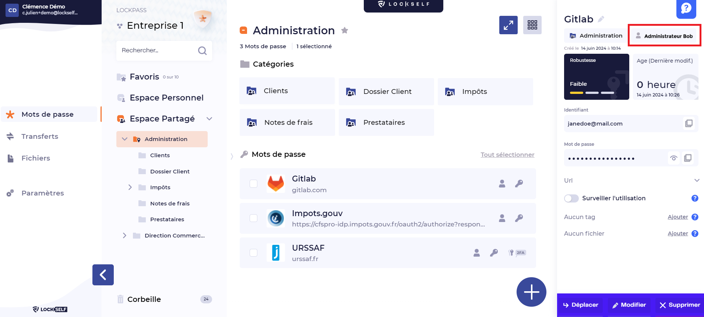
Task: Copy the hidden password field value
Action: click(x=687, y=158)
